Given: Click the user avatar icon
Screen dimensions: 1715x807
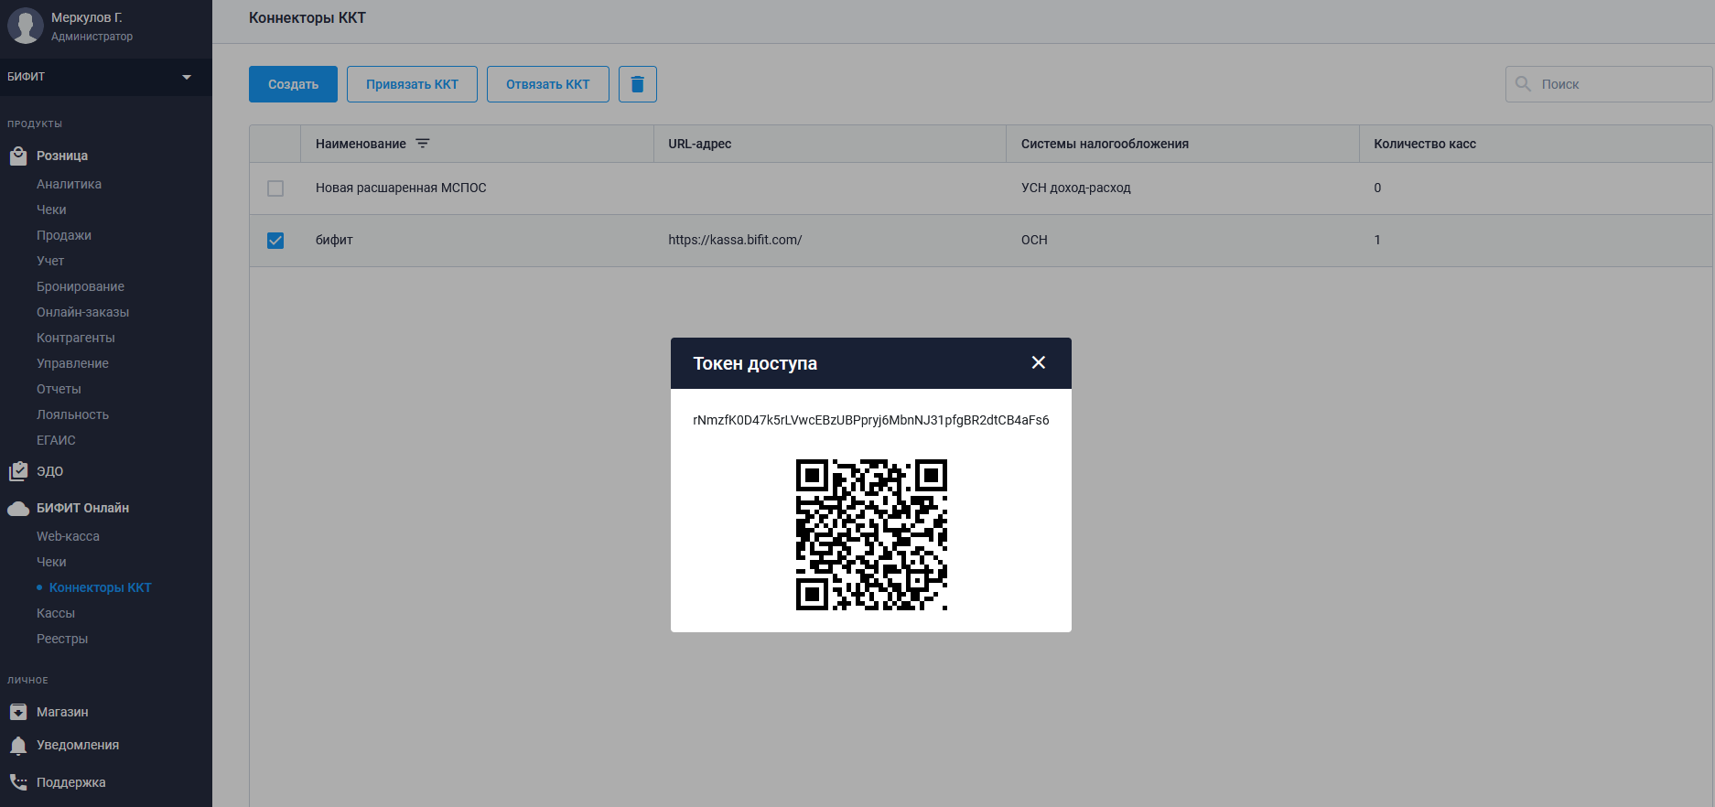Looking at the screenshot, I should [26, 26].
